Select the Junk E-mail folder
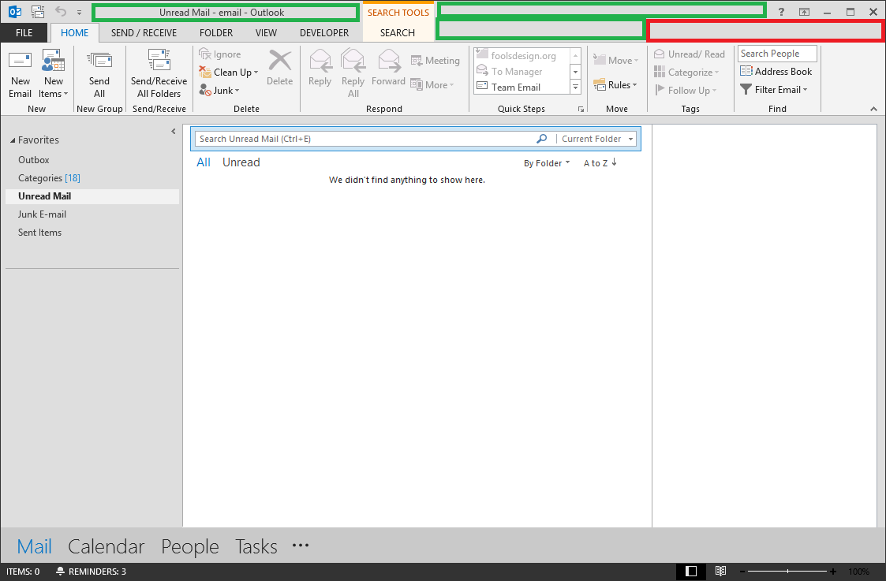886x581 pixels. [42, 214]
